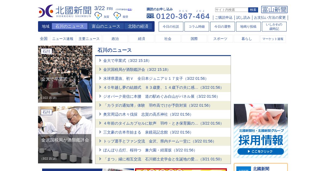Click the Kaga weather icon
The image size is (326, 171).
point(98,16)
